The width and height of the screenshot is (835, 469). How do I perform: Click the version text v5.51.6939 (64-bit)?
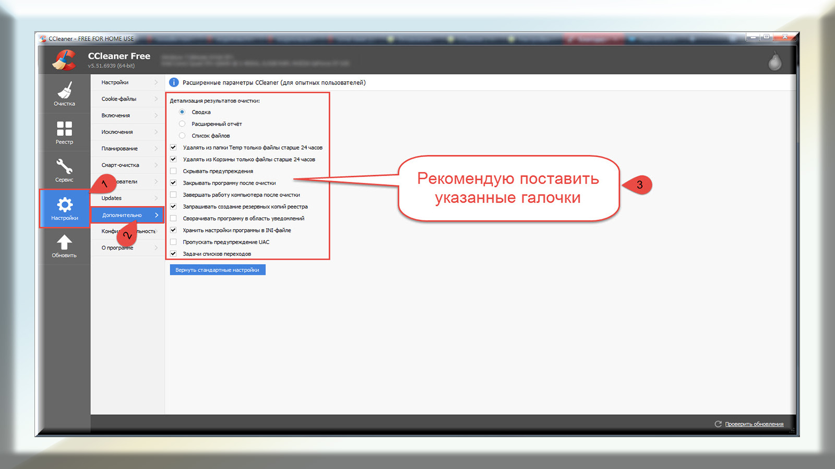click(x=111, y=66)
